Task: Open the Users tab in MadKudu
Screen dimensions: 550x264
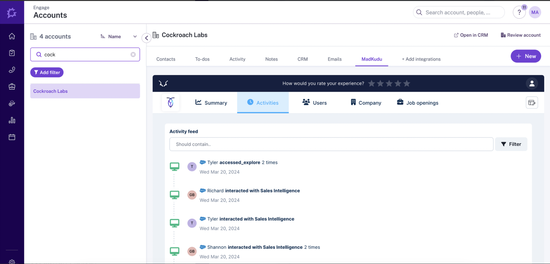Action: [x=314, y=103]
